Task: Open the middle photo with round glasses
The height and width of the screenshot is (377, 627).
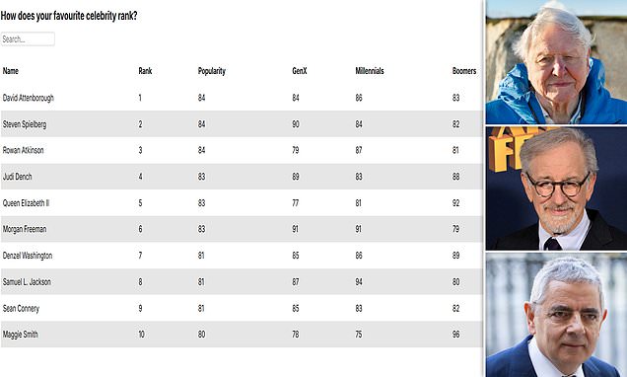Action: (556, 188)
